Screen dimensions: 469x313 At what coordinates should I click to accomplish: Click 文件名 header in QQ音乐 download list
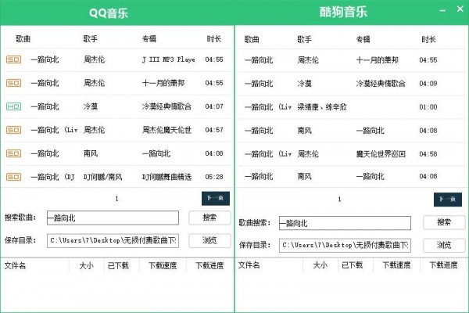(x=15, y=265)
